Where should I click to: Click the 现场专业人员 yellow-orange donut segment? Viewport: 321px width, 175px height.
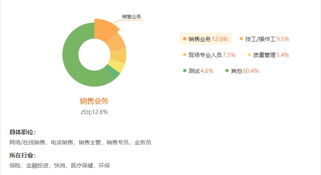[119, 56]
